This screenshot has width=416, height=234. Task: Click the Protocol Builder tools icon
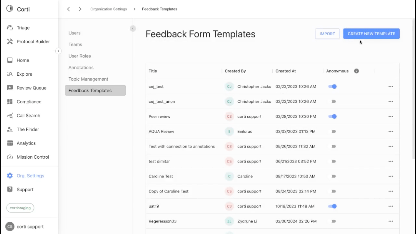pos(10,42)
